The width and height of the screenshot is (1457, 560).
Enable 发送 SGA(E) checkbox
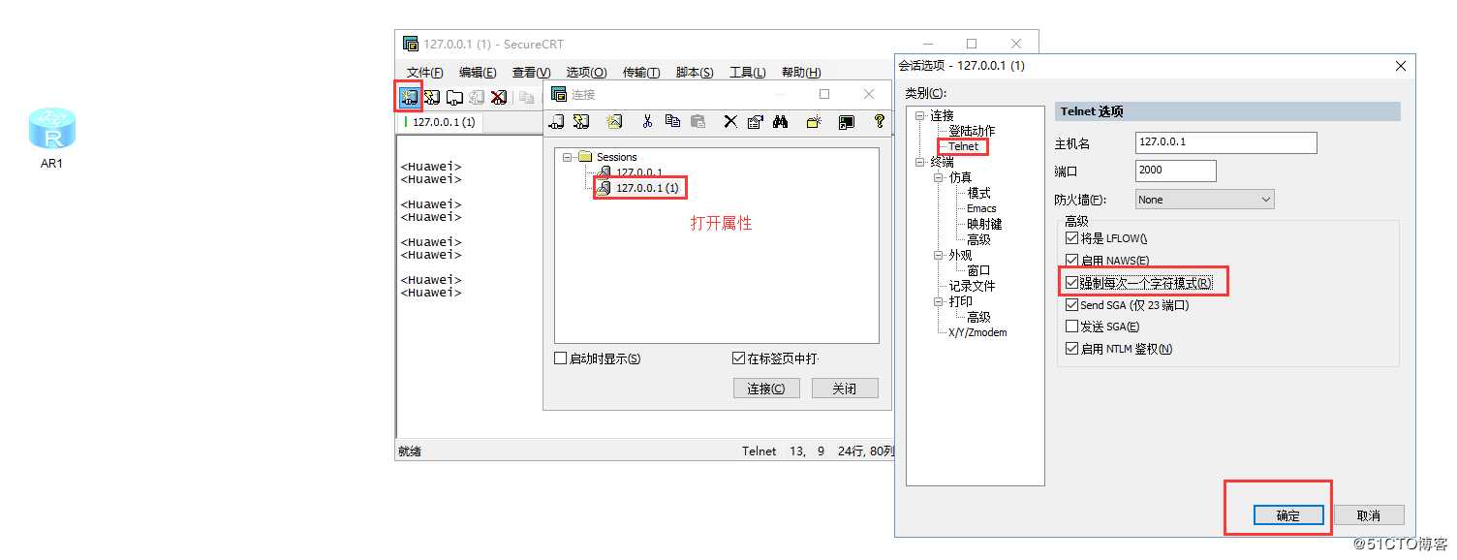coord(1071,327)
